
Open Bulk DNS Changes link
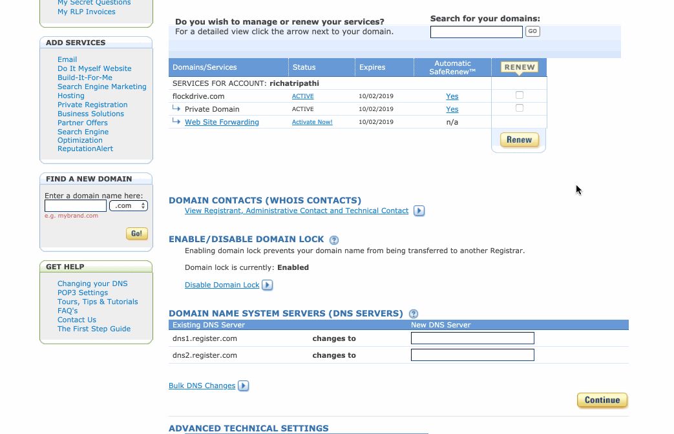[x=202, y=386]
